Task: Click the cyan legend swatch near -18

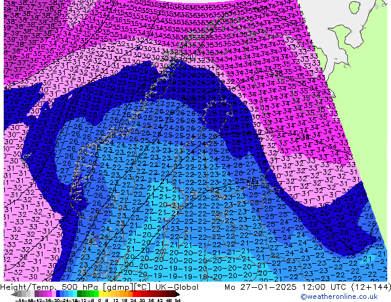Action: point(75,294)
